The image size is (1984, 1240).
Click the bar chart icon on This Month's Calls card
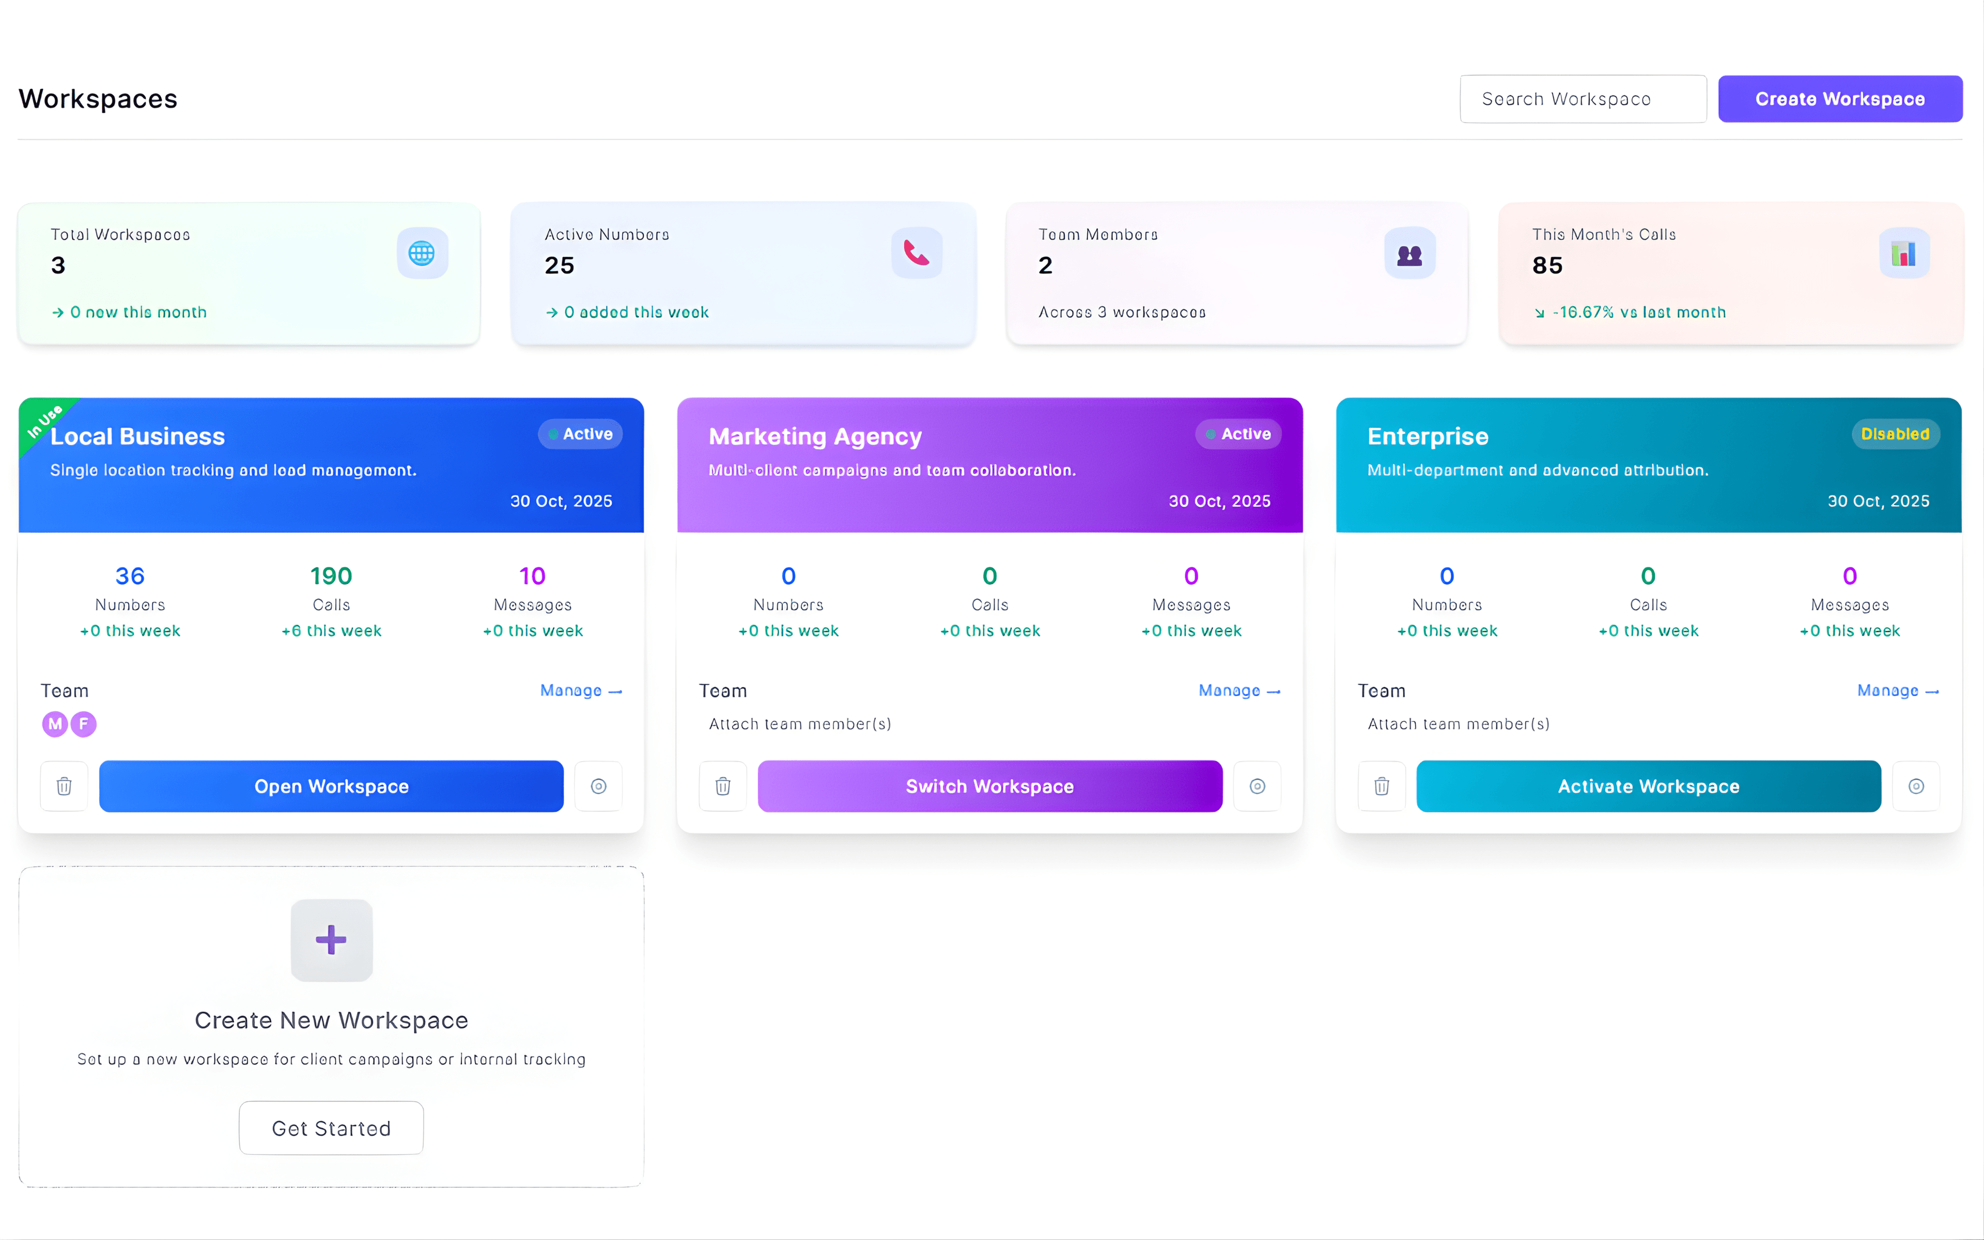pyautogui.click(x=1903, y=253)
